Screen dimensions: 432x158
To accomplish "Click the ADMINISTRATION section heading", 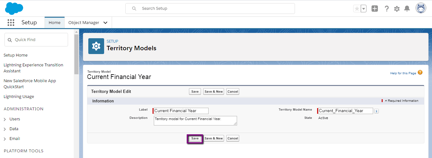I will (x=23, y=109).
